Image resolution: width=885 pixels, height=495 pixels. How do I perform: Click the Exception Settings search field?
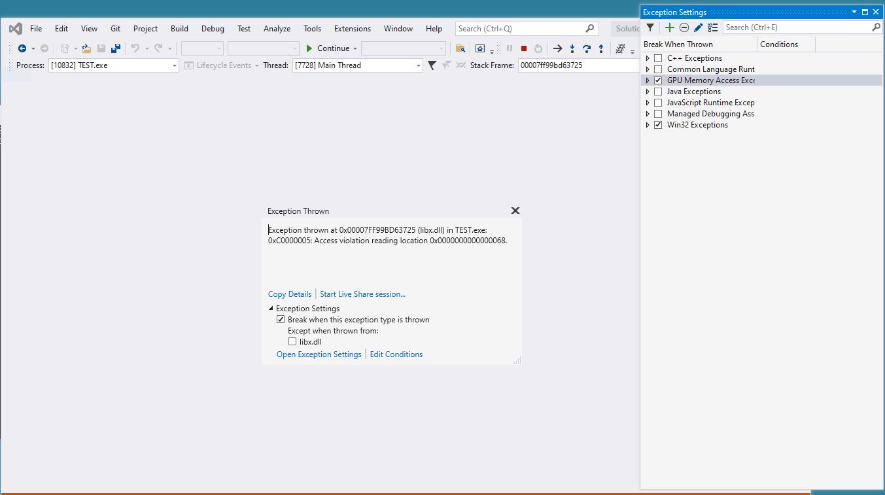point(803,27)
